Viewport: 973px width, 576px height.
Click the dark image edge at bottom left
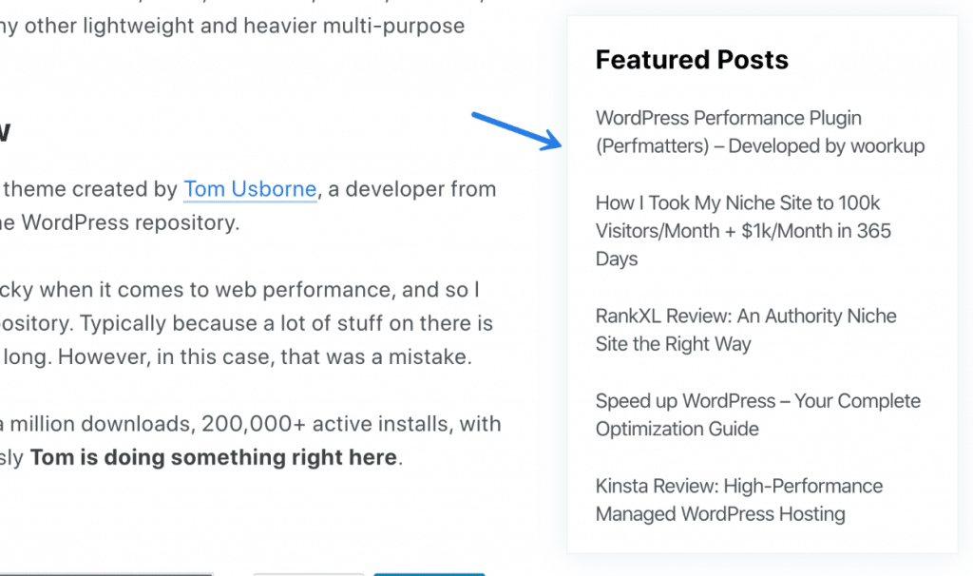coord(106,574)
